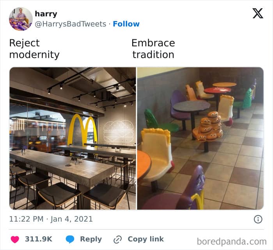Click the chain link copy icon
The image size is (273, 250).
click(117, 239)
